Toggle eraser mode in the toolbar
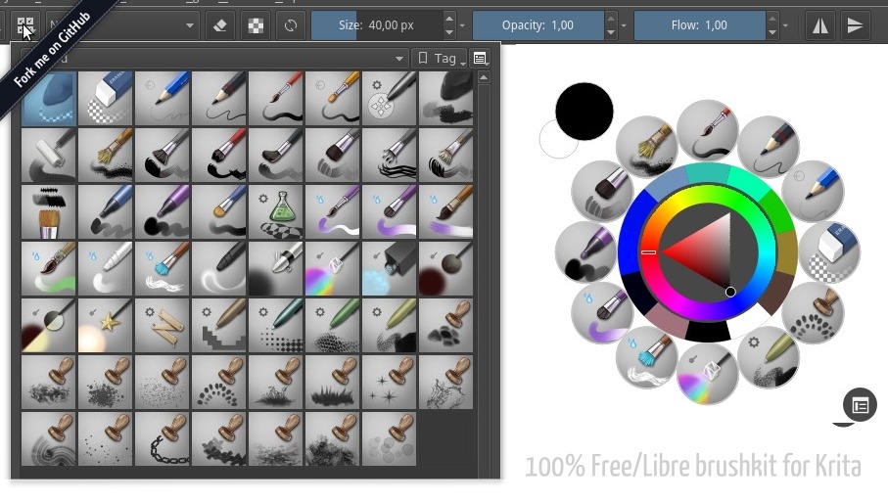This screenshot has height=502, width=888. point(220,25)
